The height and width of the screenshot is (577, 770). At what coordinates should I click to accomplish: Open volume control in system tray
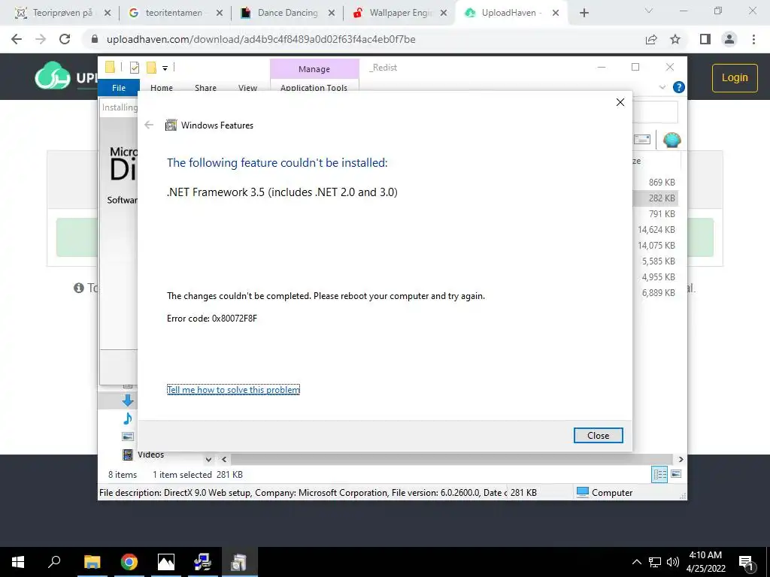coord(673,562)
